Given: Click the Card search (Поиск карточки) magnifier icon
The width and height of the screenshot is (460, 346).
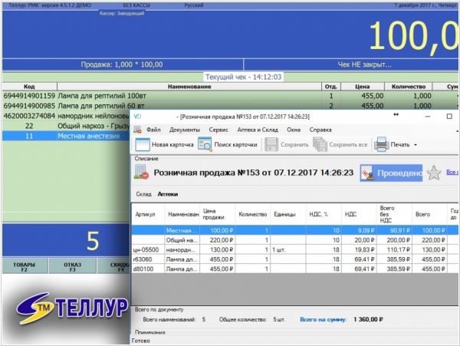Looking at the screenshot, I should pyautogui.click(x=205, y=144).
